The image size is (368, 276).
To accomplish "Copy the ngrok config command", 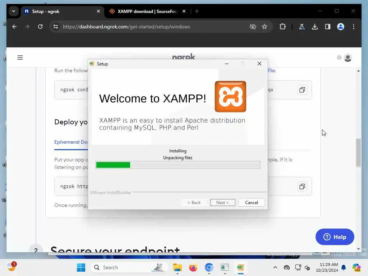I will pos(302,90).
